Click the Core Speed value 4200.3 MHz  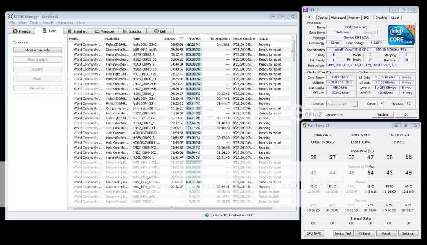point(340,78)
